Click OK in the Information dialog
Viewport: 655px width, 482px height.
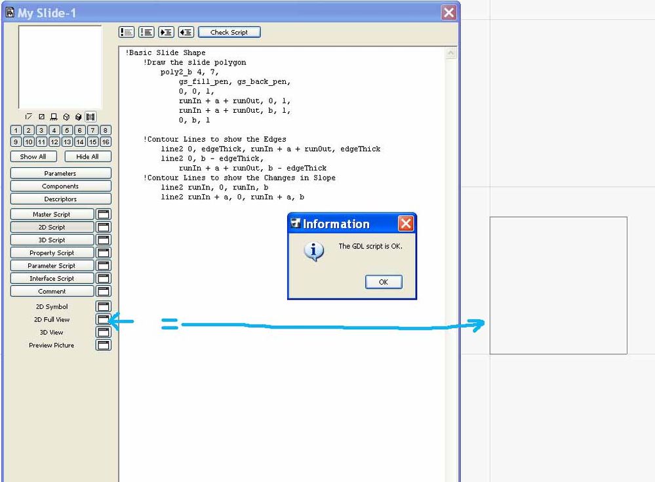384,282
